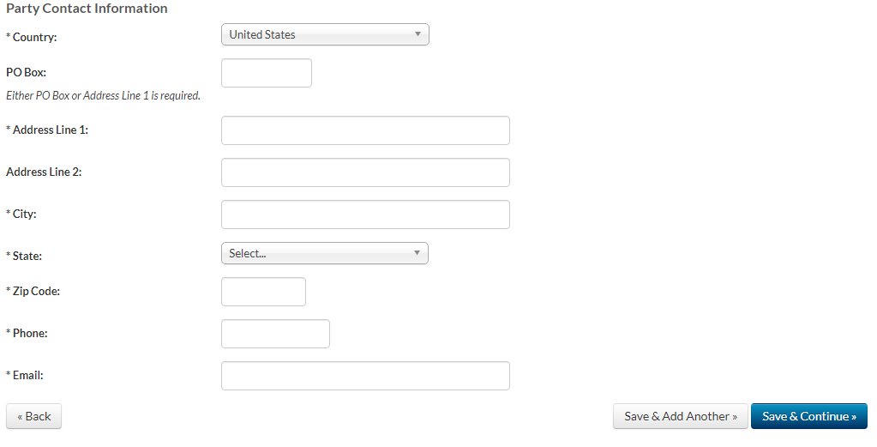The width and height of the screenshot is (877, 447).
Task: Expand the State dropdown showing Select...
Action: click(x=324, y=253)
